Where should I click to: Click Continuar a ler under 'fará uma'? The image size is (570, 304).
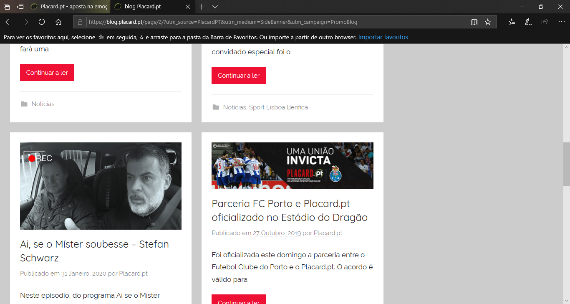click(47, 73)
